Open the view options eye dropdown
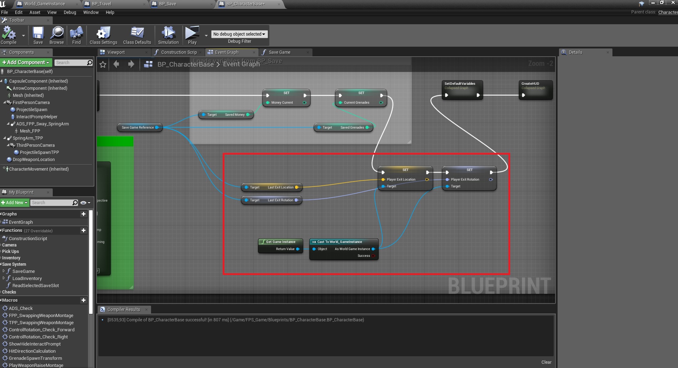 click(85, 203)
